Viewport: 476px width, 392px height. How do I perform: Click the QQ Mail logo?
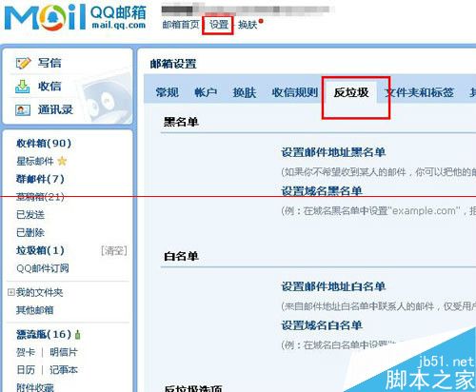tap(75, 17)
